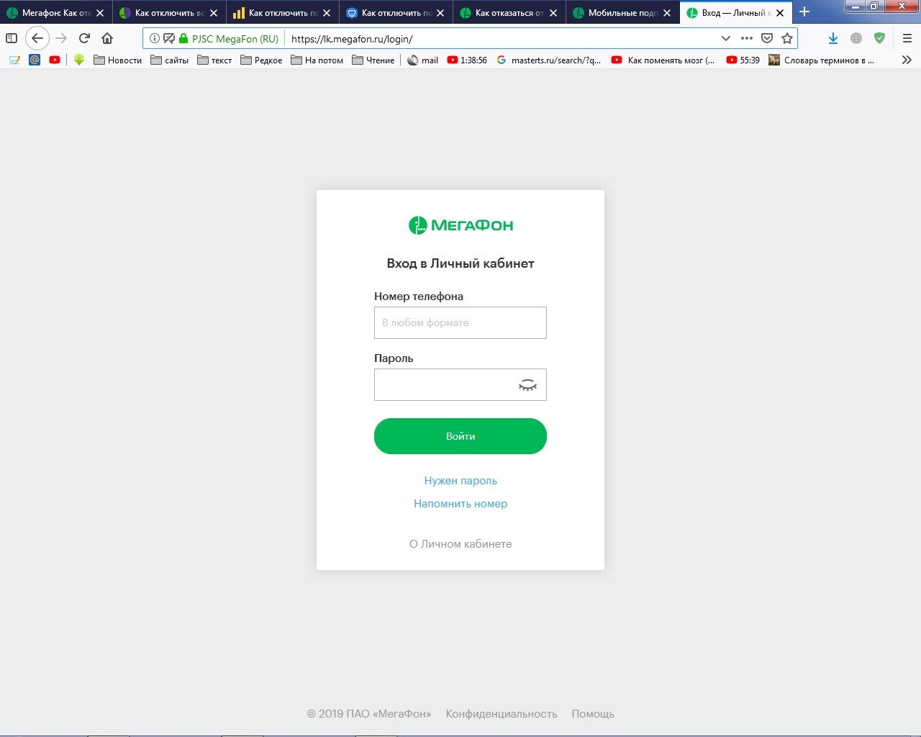The width and height of the screenshot is (921, 737).
Task: Click '© 2019 ПАО «МегаФон»' footer text
Action: click(x=369, y=714)
